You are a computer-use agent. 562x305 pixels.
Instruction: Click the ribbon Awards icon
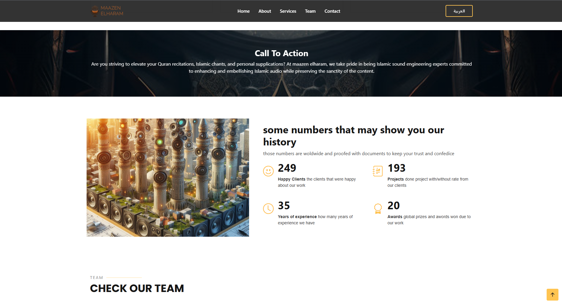[x=378, y=209]
